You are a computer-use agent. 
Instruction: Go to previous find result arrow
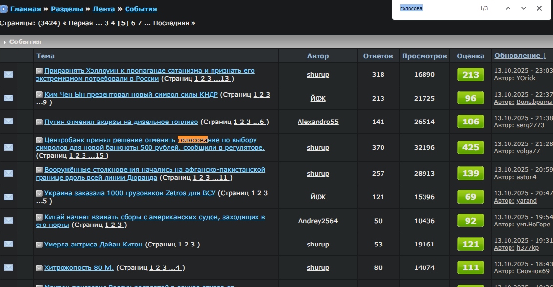coord(508,8)
